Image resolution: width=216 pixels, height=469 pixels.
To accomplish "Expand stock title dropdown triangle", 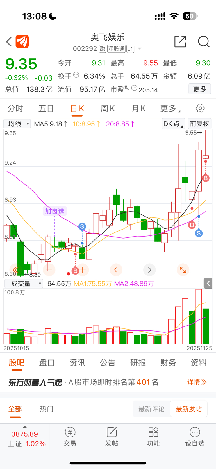I will 139,49.
